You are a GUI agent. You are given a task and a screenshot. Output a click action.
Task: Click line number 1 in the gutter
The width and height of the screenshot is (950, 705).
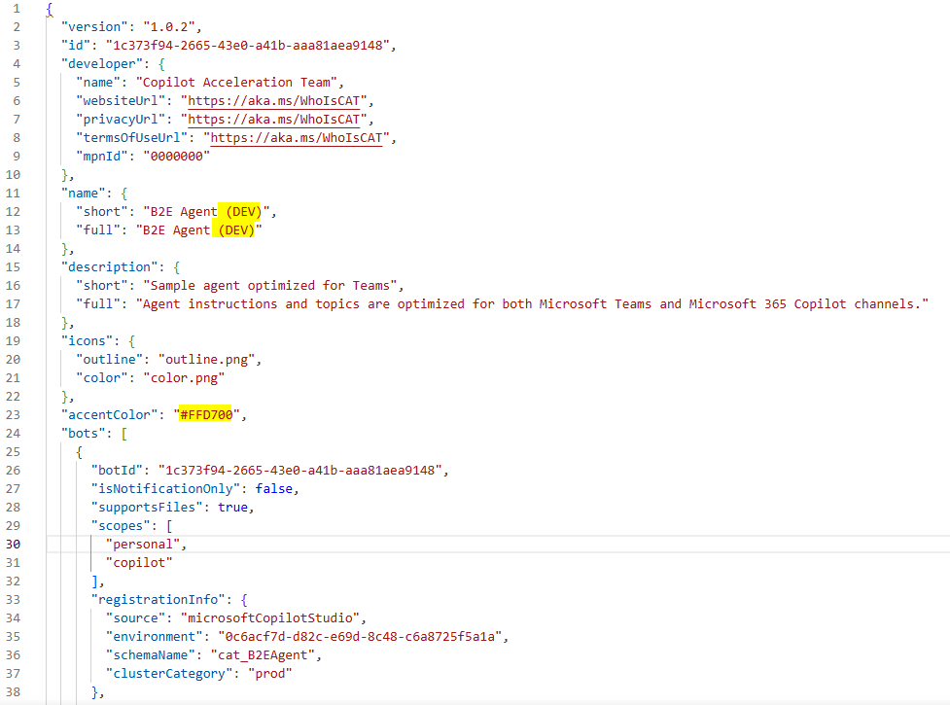pos(17,8)
